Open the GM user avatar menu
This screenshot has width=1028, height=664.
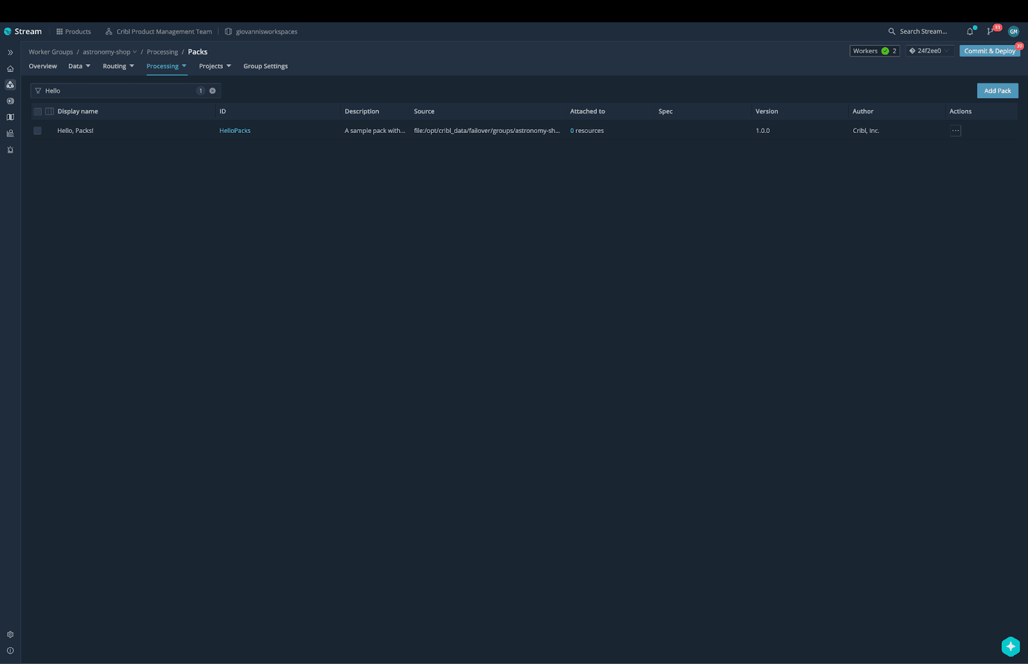click(x=1013, y=31)
